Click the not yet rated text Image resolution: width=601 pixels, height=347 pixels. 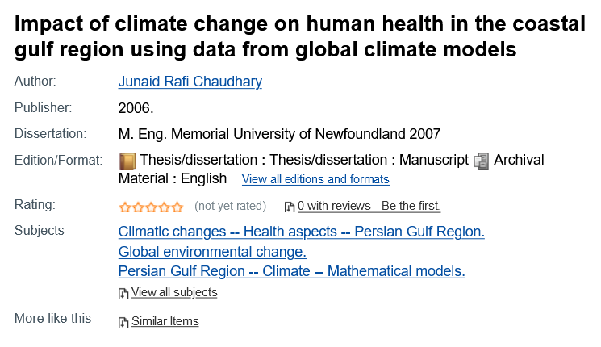pyautogui.click(x=231, y=206)
